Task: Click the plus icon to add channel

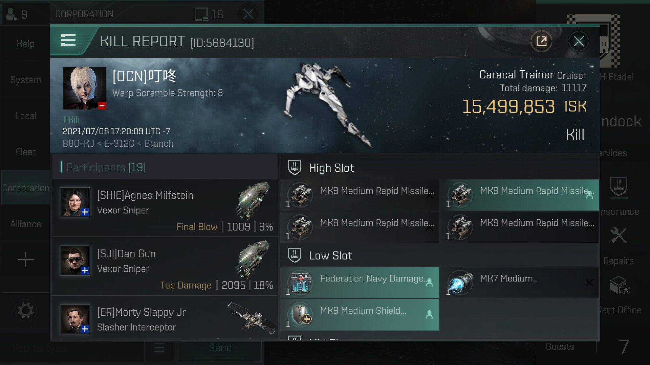Action: tap(26, 260)
